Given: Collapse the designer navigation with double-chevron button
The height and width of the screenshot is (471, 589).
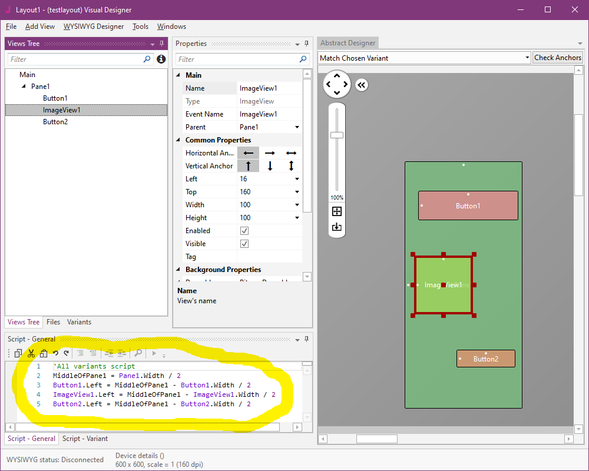Looking at the screenshot, I should tap(362, 85).
